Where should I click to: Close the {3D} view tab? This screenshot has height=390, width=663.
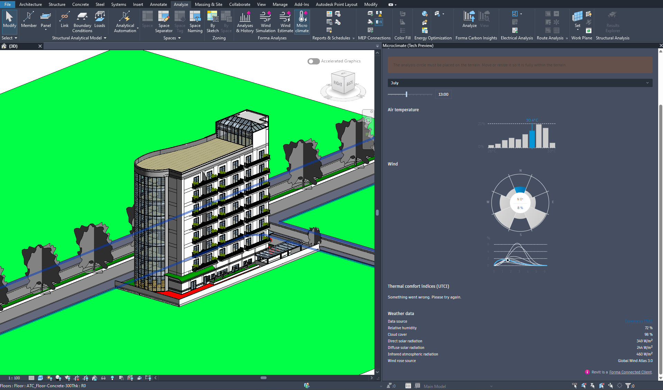(40, 46)
